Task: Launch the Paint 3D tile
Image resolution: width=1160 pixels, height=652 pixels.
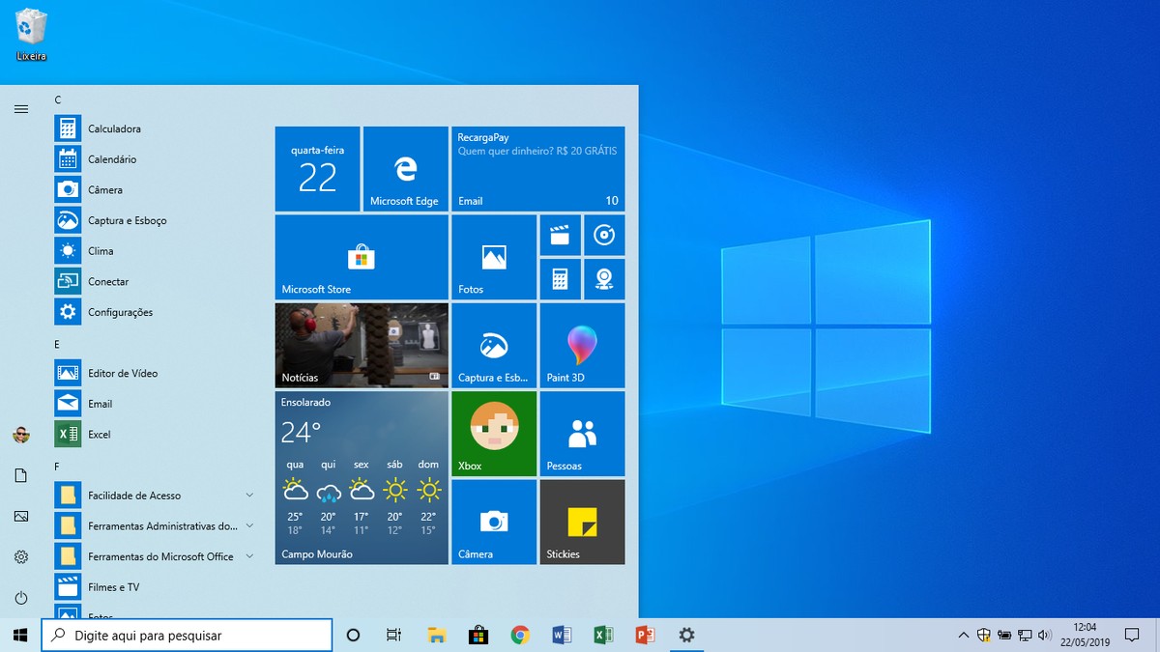Action: [582, 345]
